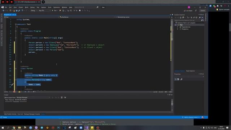Click the errors indicator below editor
The width and height of the screenshot is (231, 130).
pos(14,92)
